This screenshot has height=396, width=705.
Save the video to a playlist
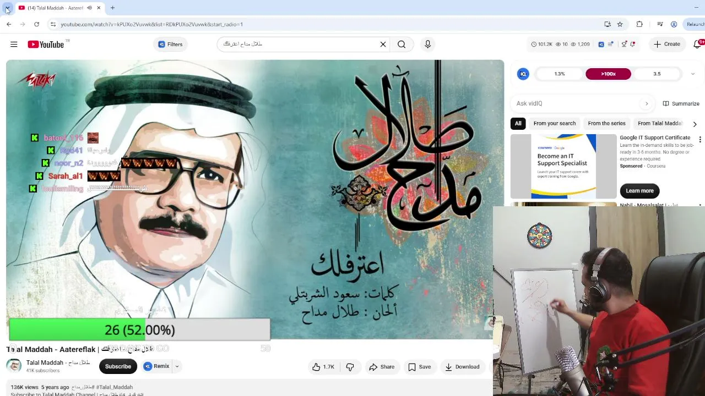[420, 367]
